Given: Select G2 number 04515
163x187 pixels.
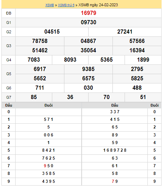Looking at the screenshot, I should pos(52,32).
